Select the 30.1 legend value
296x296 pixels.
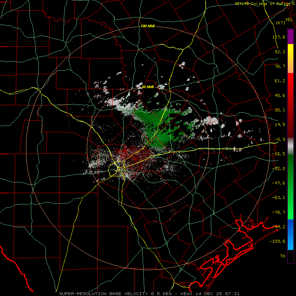[280, 110]
